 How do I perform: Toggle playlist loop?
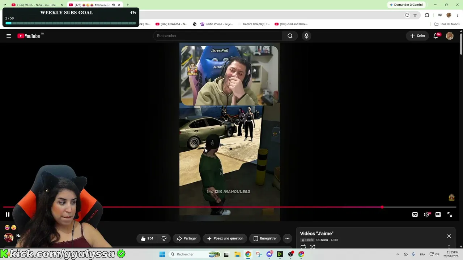(x=303, y=247)
